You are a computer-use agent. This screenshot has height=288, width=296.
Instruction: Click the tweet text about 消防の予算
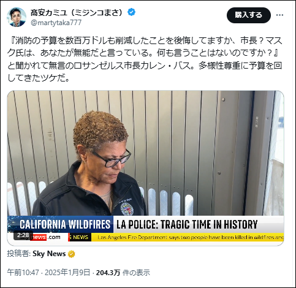tap(145, 59)
